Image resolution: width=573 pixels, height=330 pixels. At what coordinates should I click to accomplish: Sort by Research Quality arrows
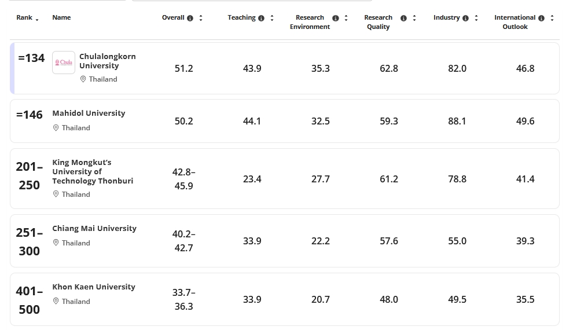(414, 18)
